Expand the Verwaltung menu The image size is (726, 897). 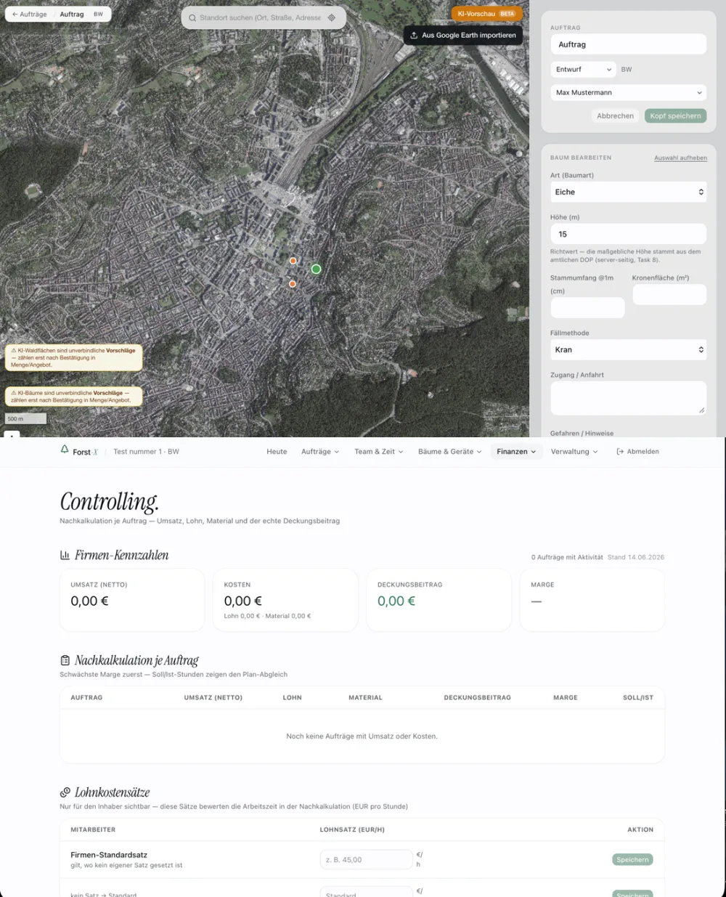click(574, 452)
